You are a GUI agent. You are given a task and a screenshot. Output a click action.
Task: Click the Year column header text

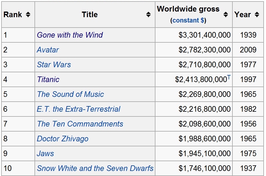[243, 15]
